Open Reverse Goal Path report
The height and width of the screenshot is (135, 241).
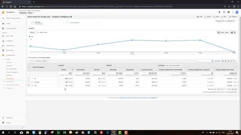click(12, 69)
